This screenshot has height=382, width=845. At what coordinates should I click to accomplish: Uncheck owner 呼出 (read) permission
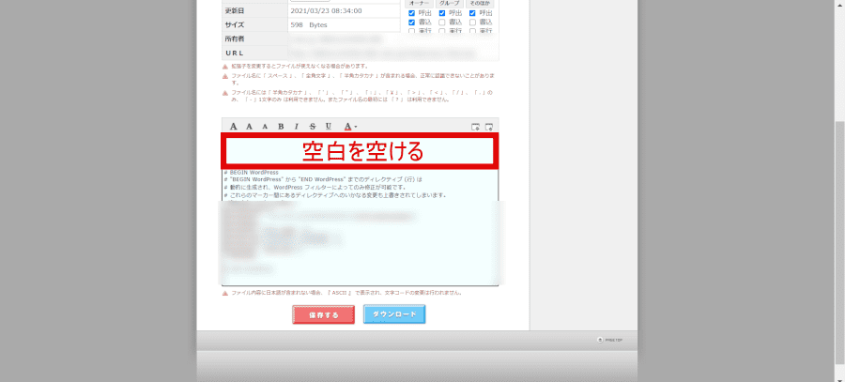[x=412, y=12]
